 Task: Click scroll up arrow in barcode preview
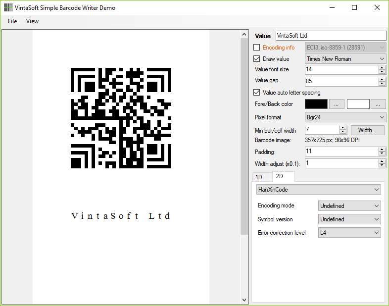[x=244, y=34]
